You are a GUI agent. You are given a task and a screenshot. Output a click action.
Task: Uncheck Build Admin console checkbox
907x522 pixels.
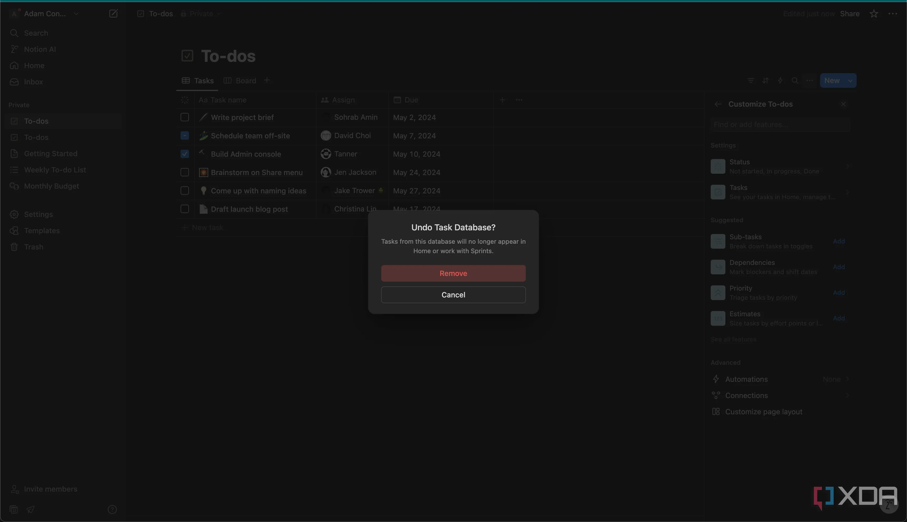[x=184, y=154]
